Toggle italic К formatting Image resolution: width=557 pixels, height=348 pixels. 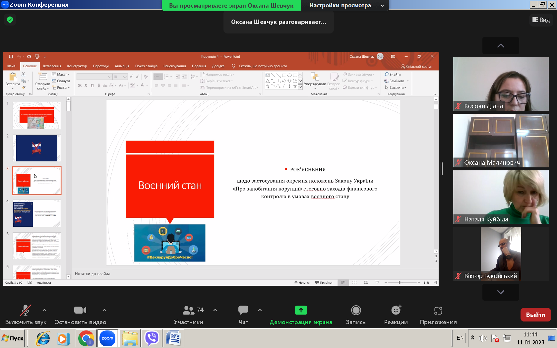(86, 86)
